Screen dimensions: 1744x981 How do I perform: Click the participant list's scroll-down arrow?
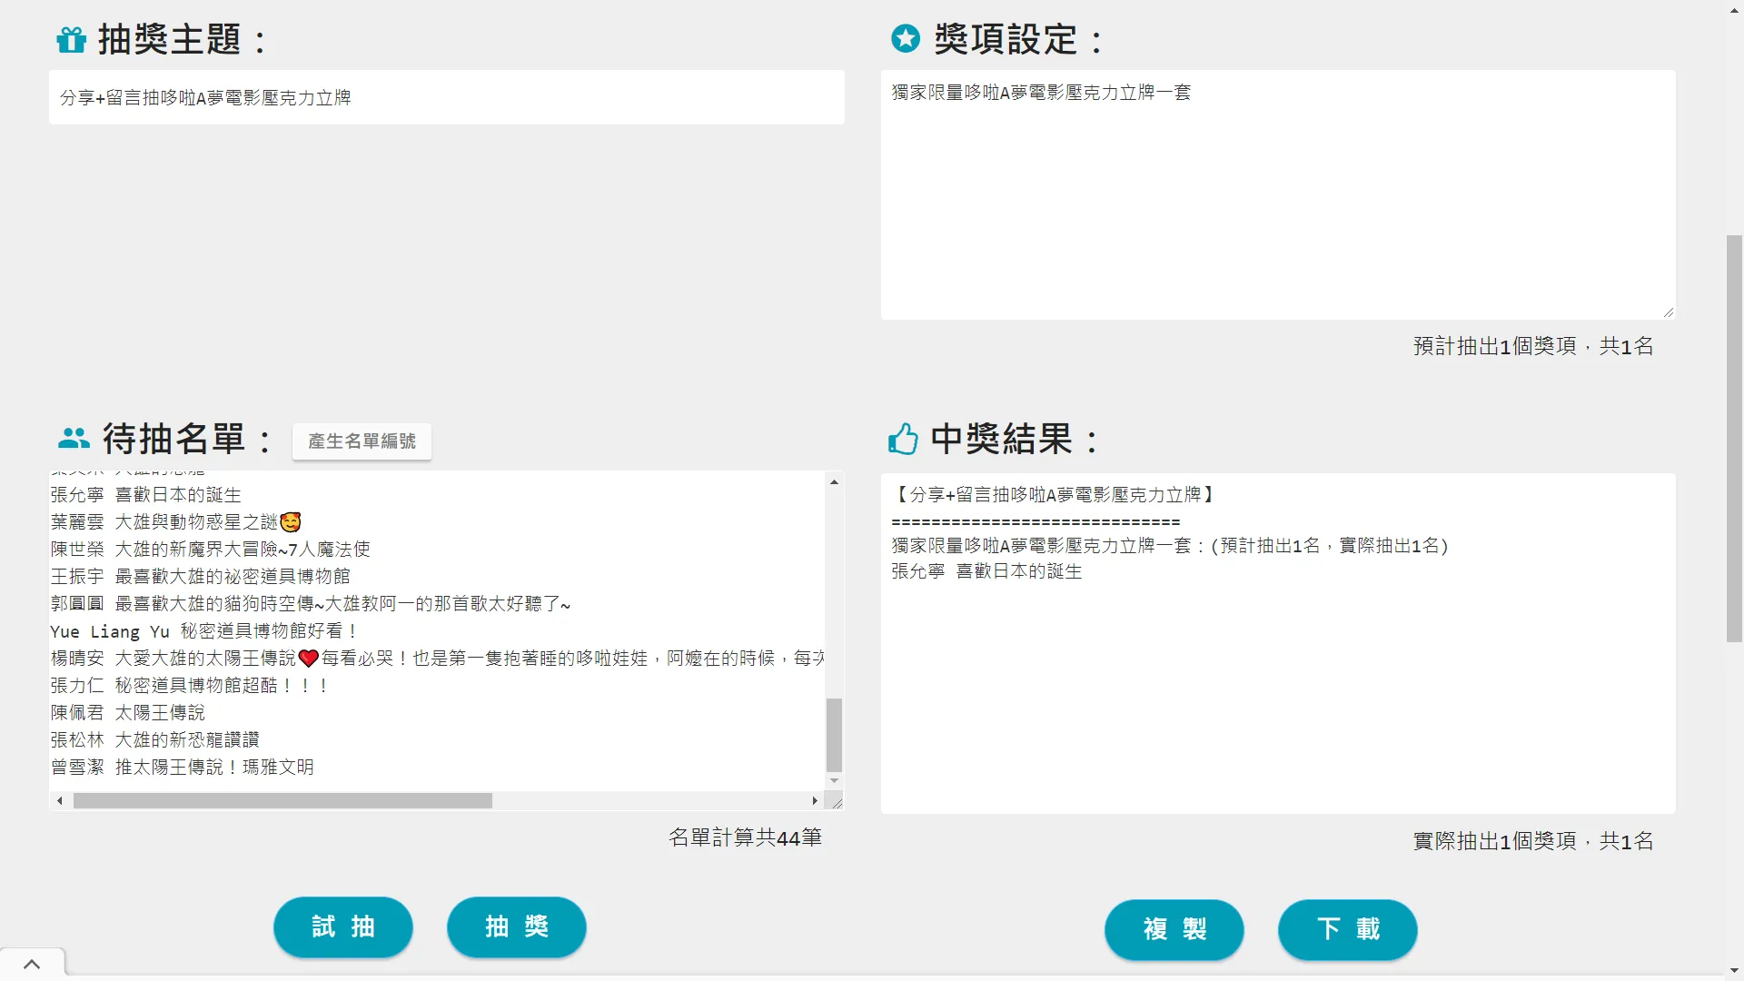[x=834, y=781]
